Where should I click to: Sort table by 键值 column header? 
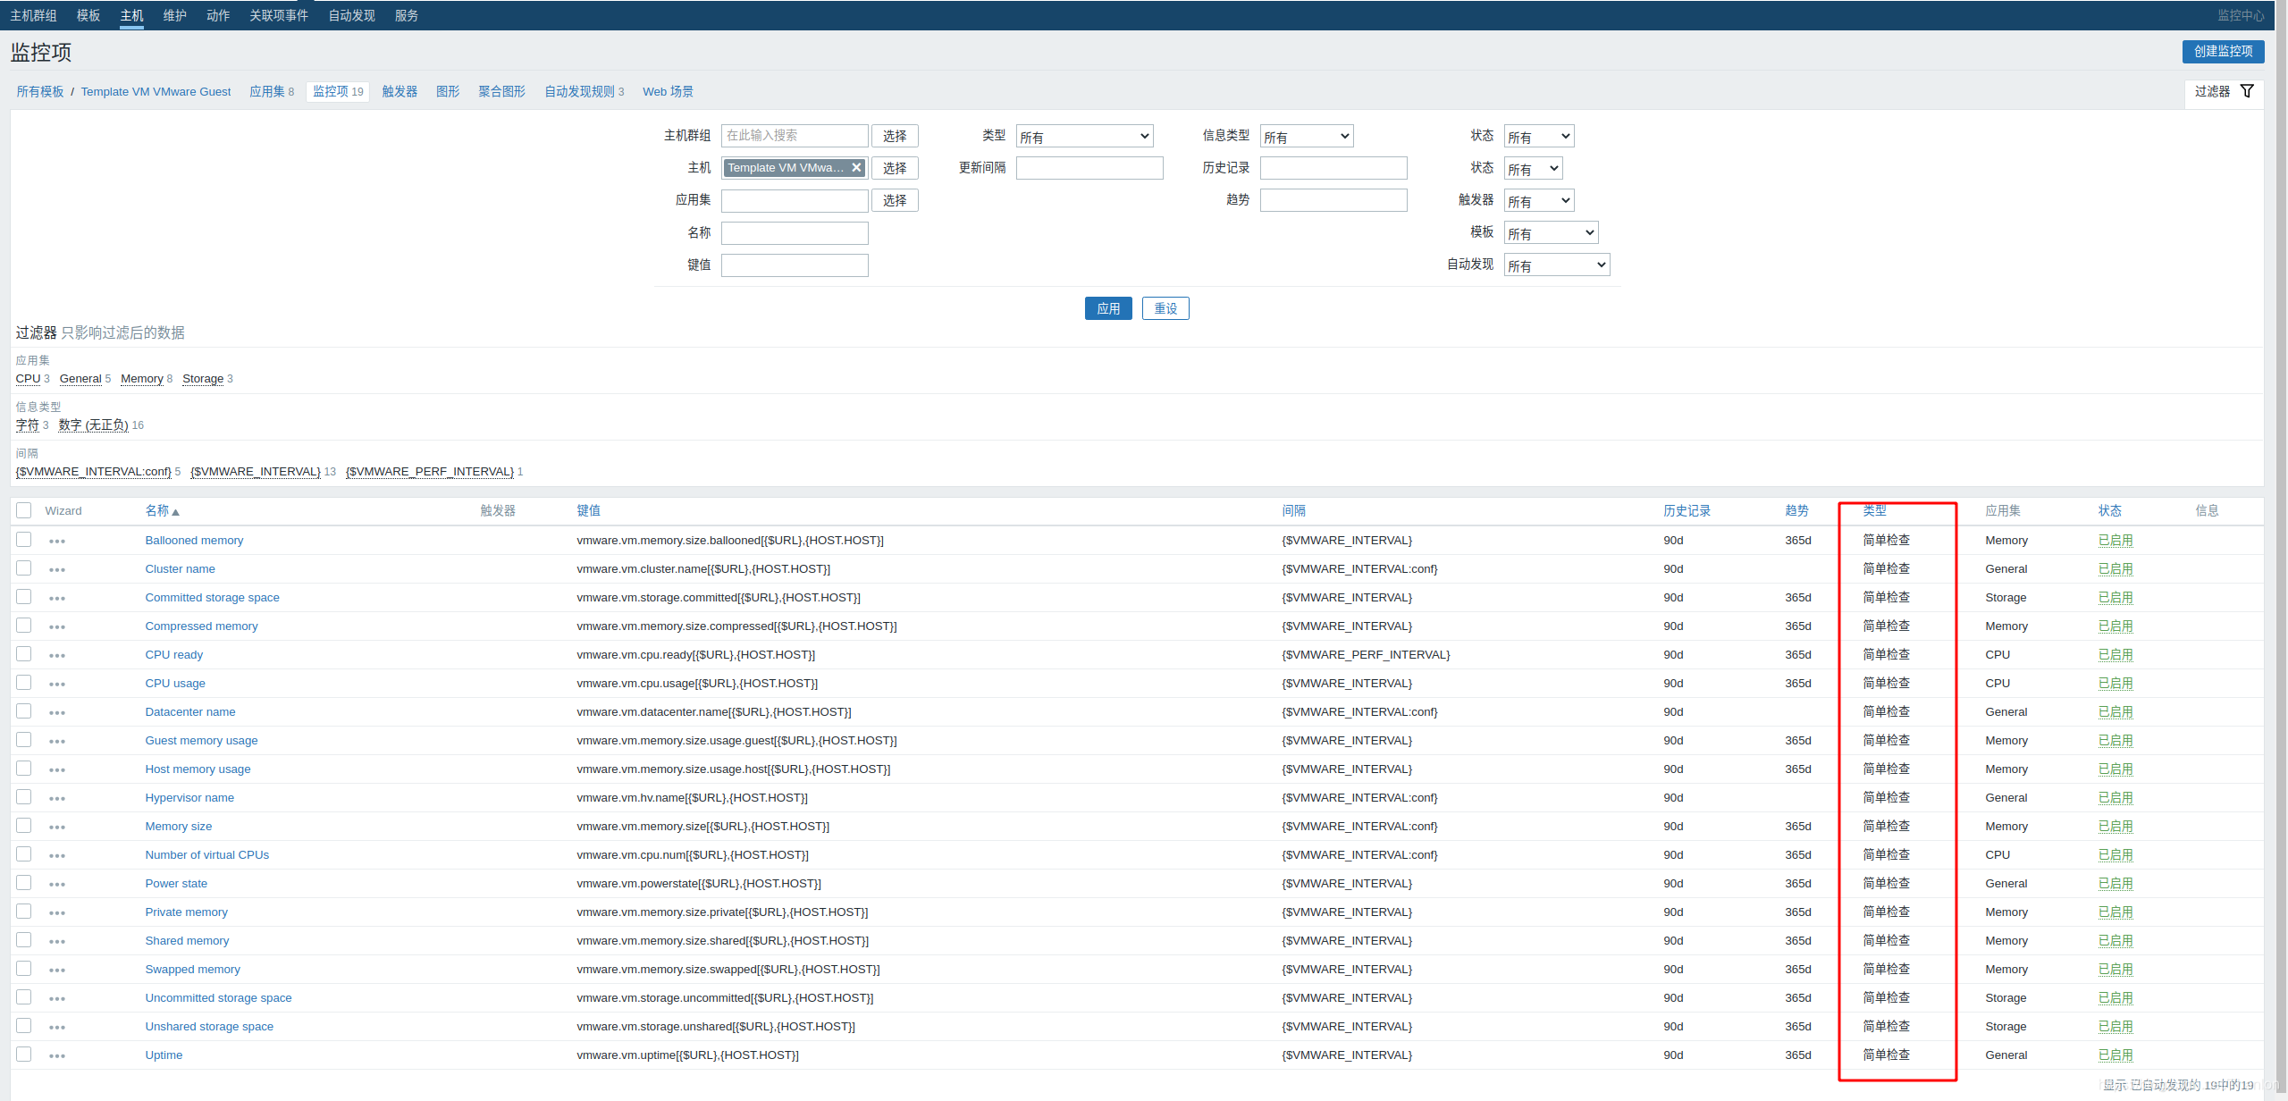point(588,510)
